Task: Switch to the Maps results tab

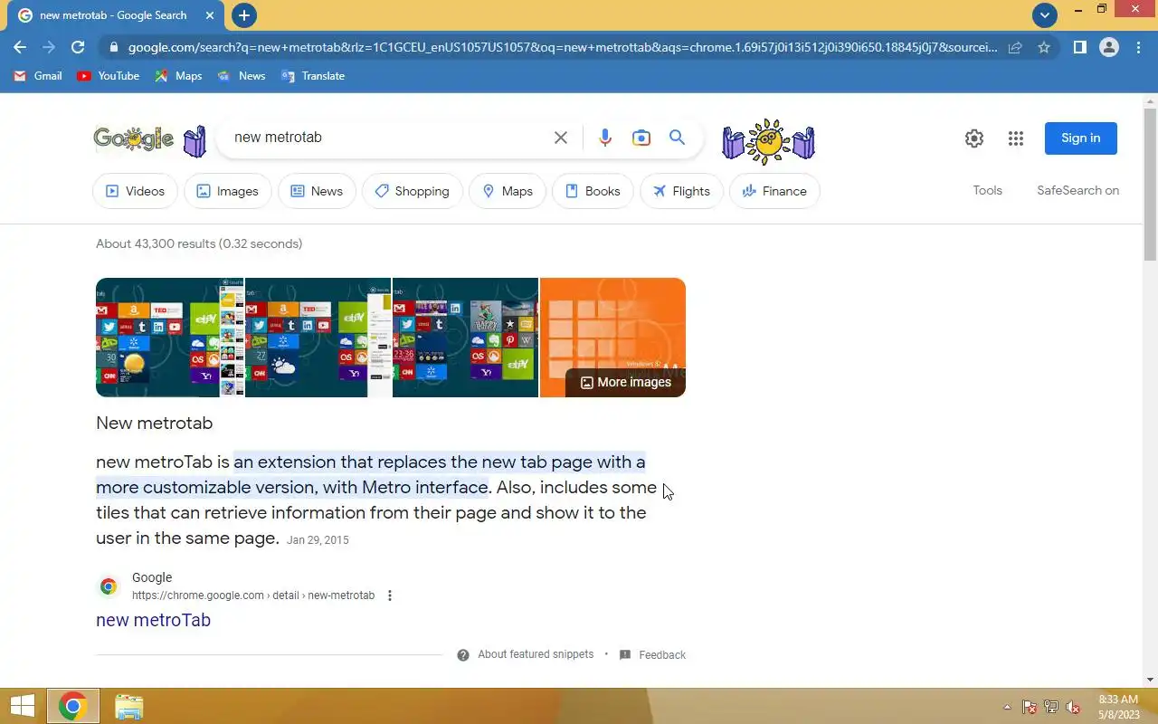Action: tap(508, 191)
